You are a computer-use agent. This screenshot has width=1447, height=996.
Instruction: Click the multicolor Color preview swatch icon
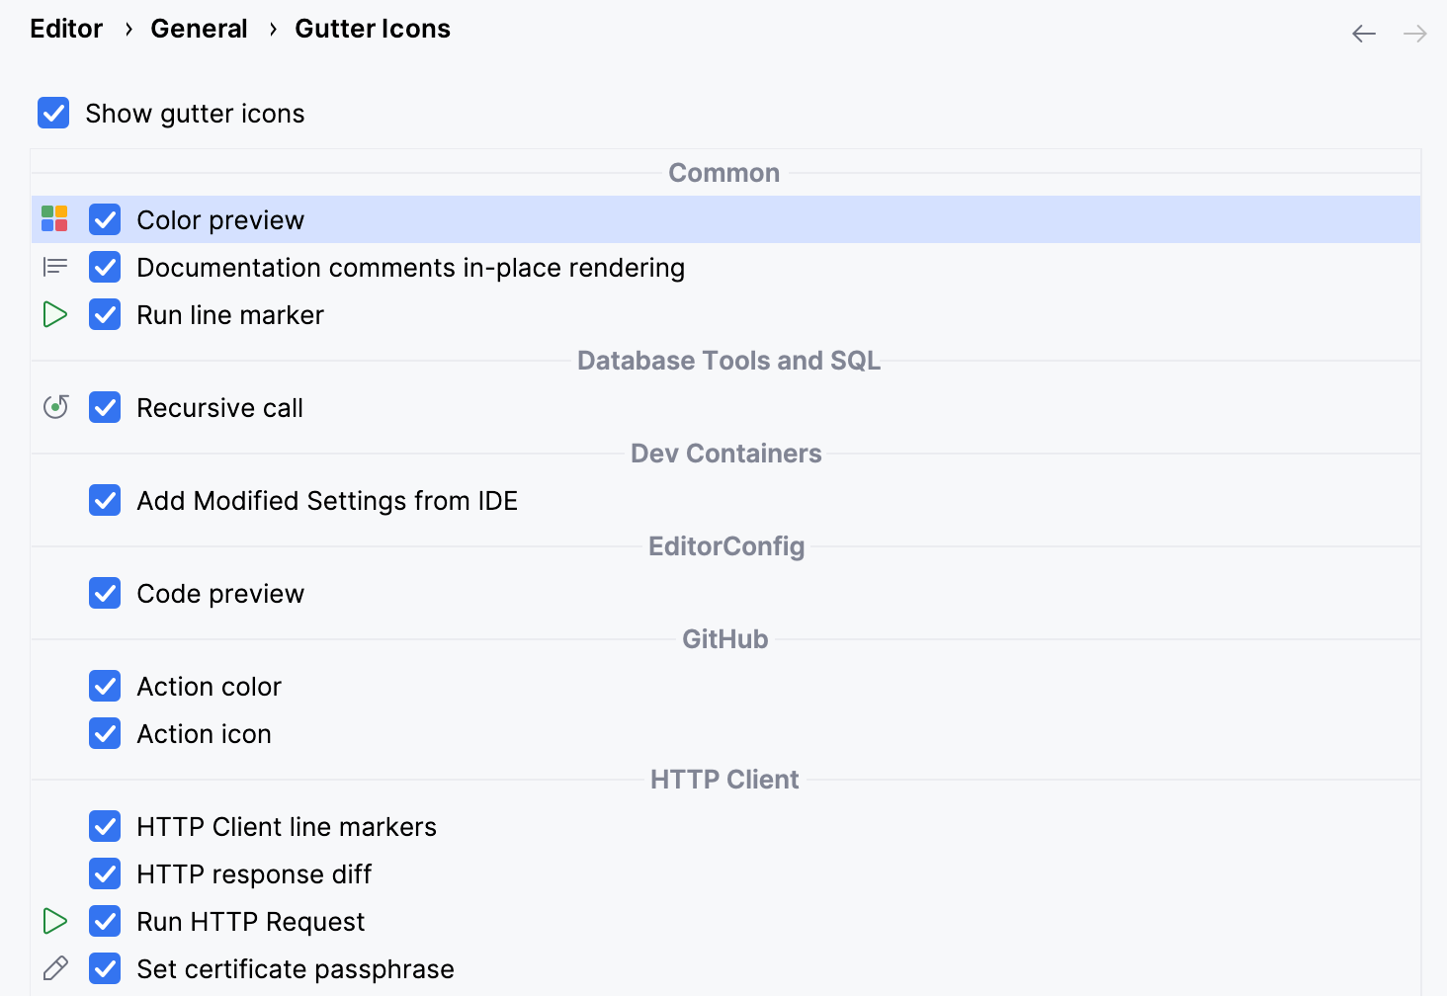55,219
